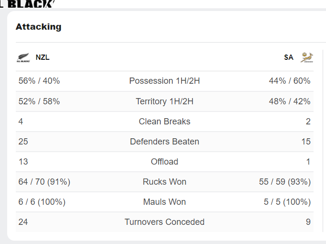Screen dimensions: 326x244
Task: Click the Mauls Won stat label
Action: click(x=165, y=202)
